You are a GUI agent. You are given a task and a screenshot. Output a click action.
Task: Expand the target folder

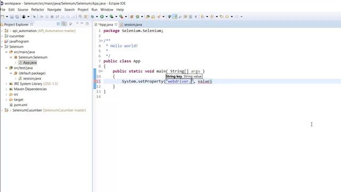(6, 100)
